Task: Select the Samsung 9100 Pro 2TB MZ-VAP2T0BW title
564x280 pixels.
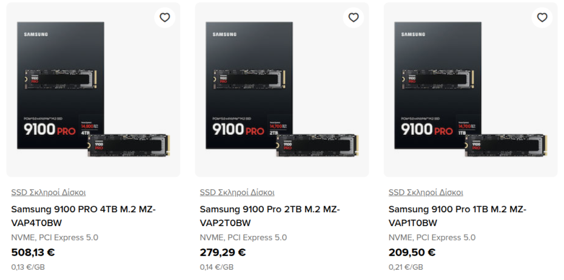Action: coord(269,216)
